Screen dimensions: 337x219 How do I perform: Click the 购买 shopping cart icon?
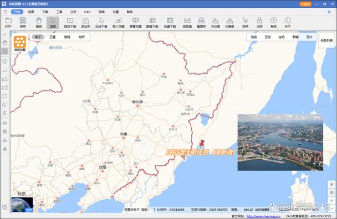[245, 20]
